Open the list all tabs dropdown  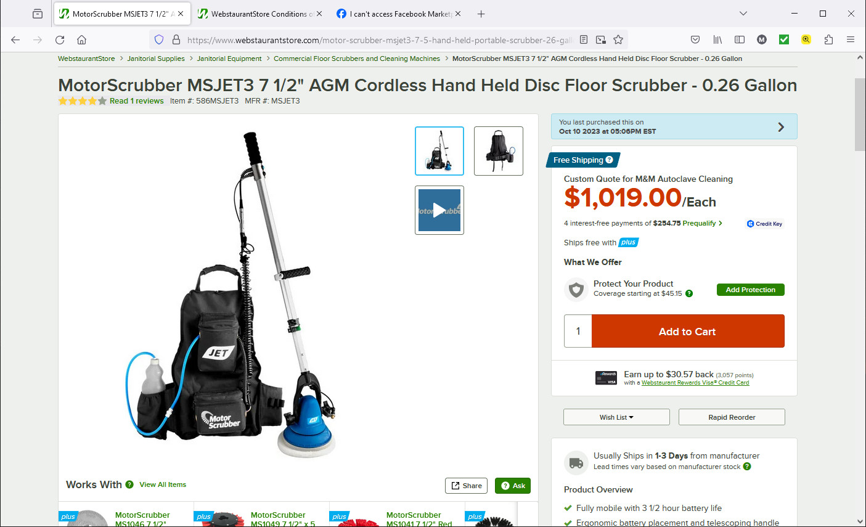[x=743, y=14]
